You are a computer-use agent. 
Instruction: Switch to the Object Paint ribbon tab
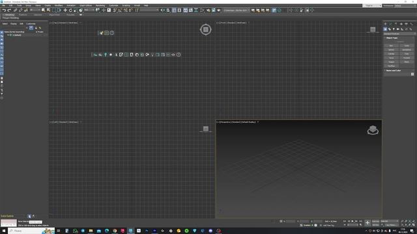pos(54,15)
